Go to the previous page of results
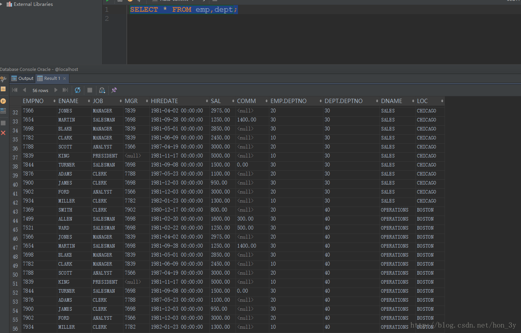The height and width of the screenshot is (333, 521). tap(24, 90)
